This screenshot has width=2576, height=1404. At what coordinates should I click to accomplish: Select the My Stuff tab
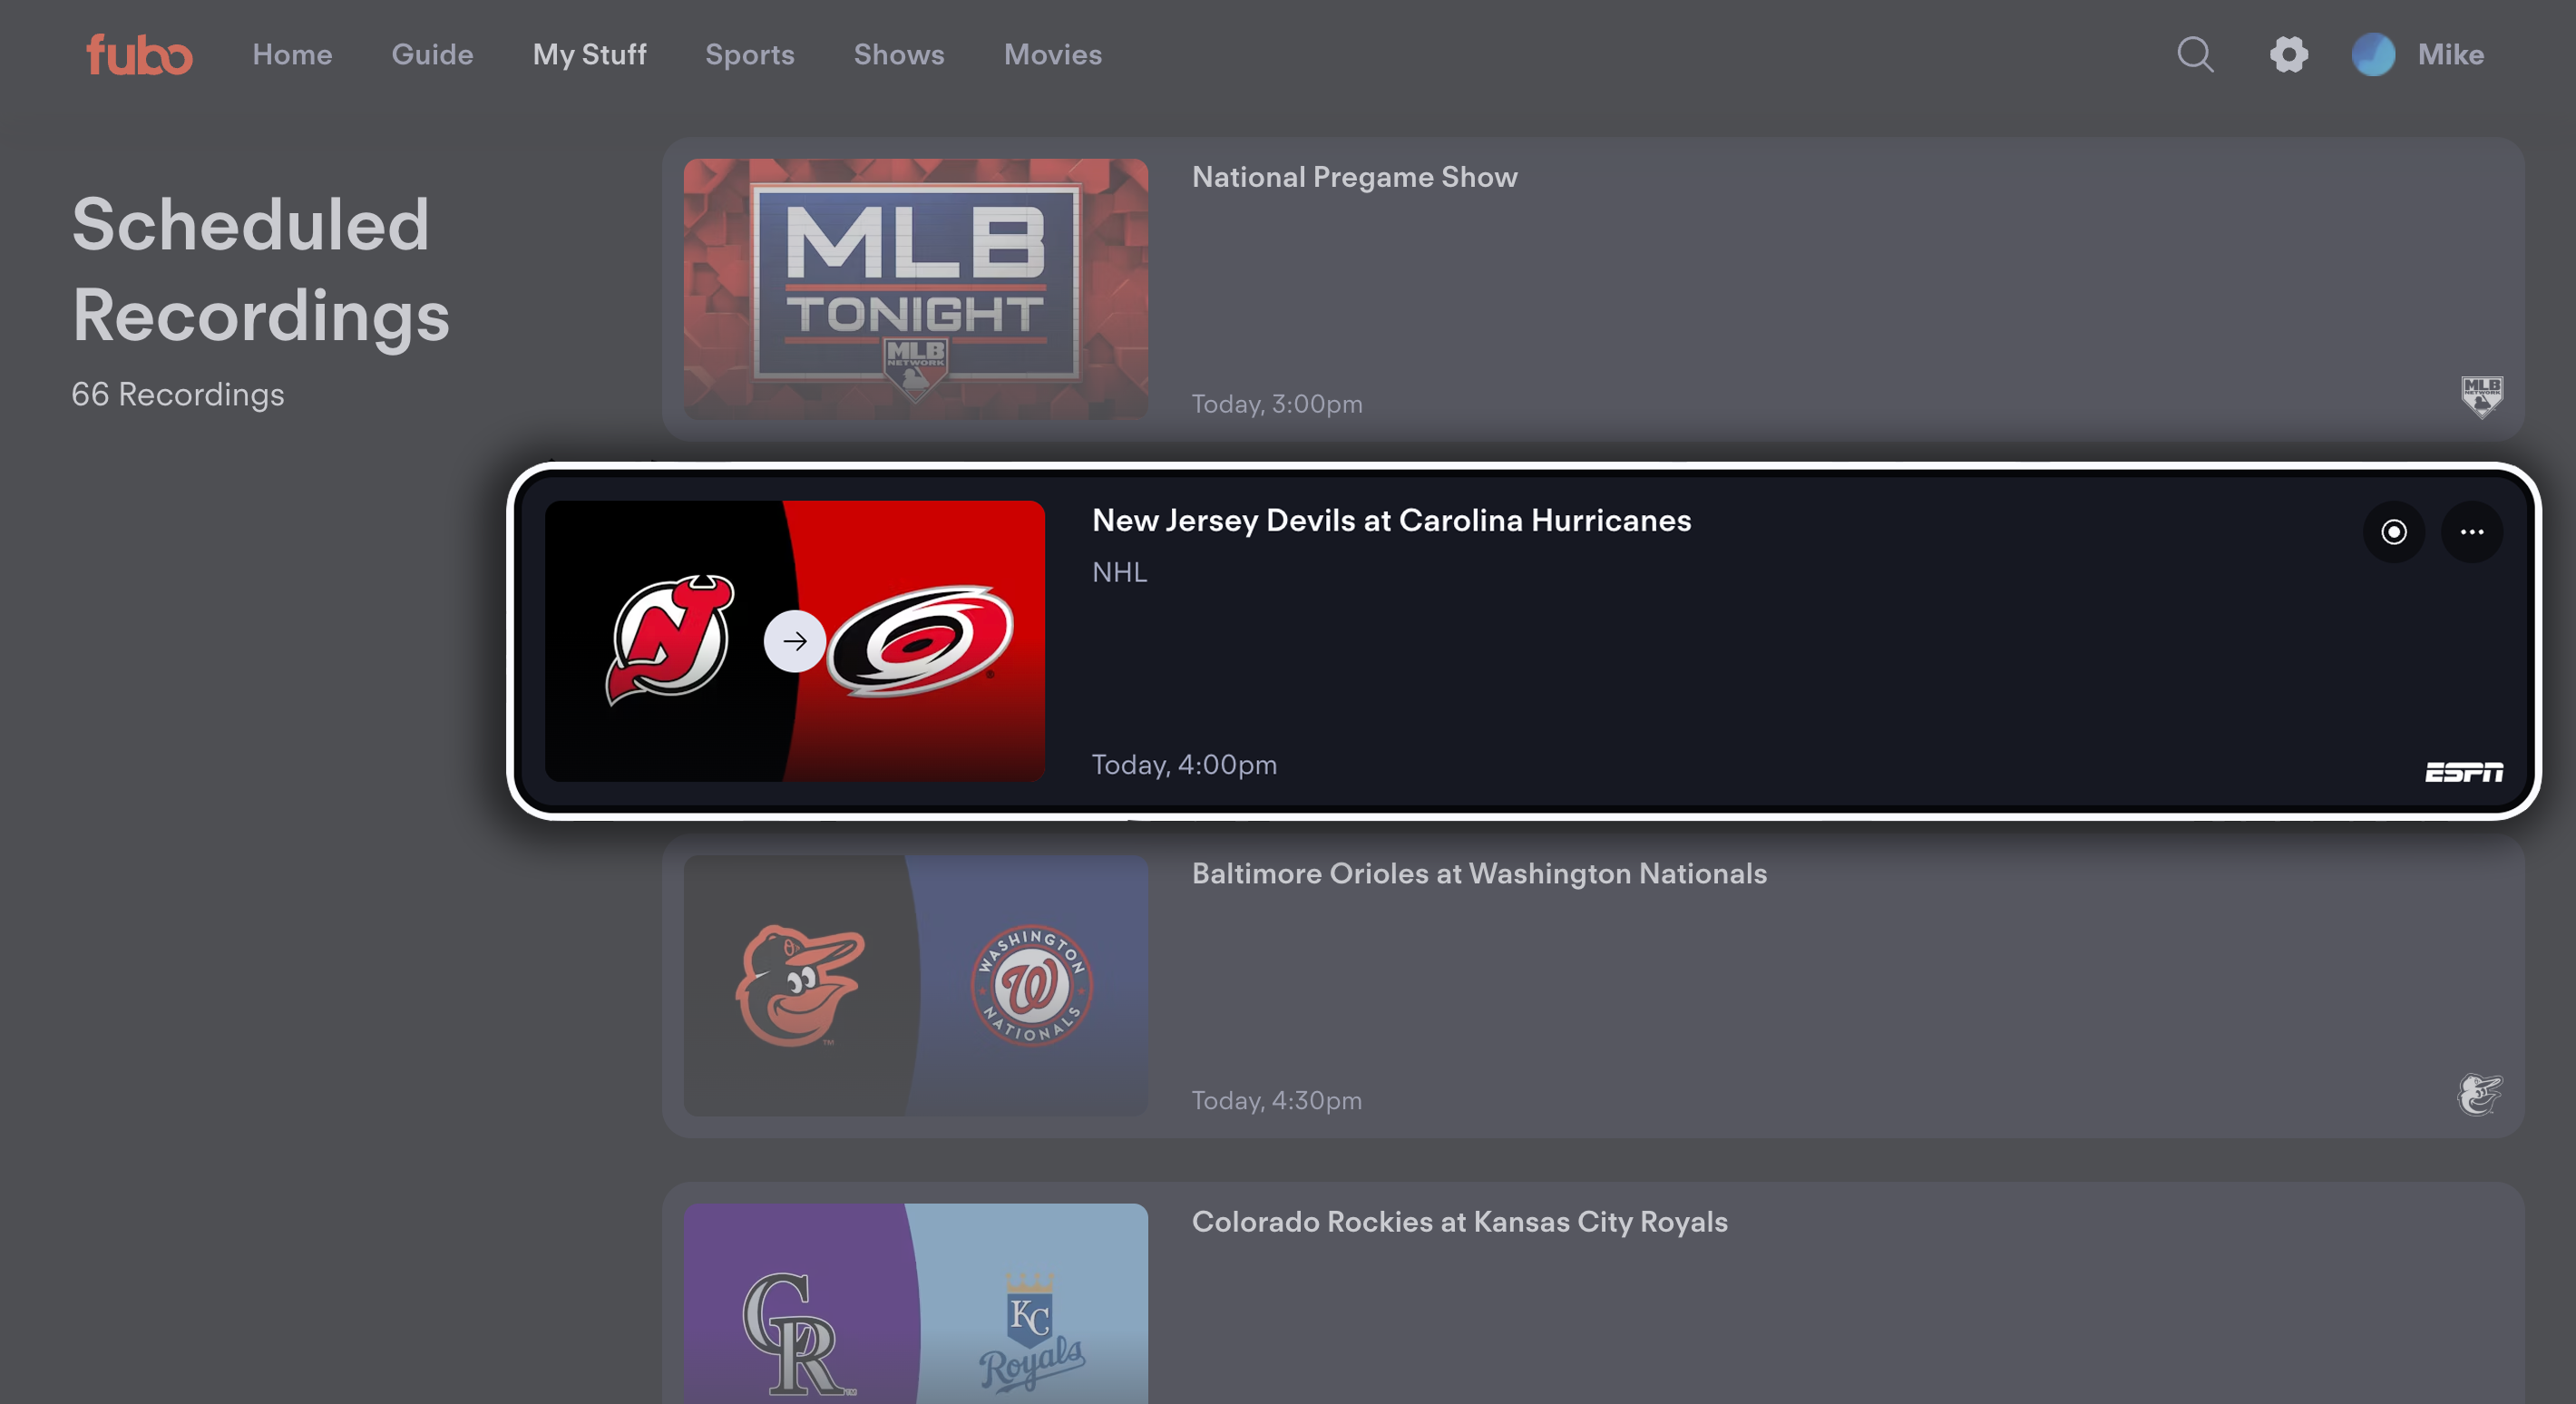(x=590, y=52)
